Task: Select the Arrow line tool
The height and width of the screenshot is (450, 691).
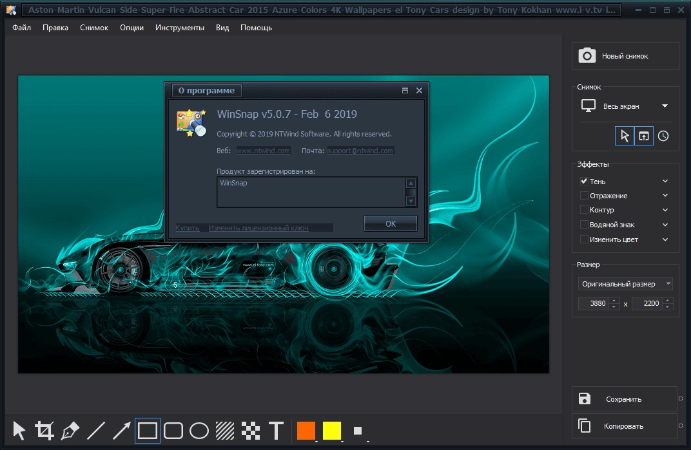Action: (121, 431)
